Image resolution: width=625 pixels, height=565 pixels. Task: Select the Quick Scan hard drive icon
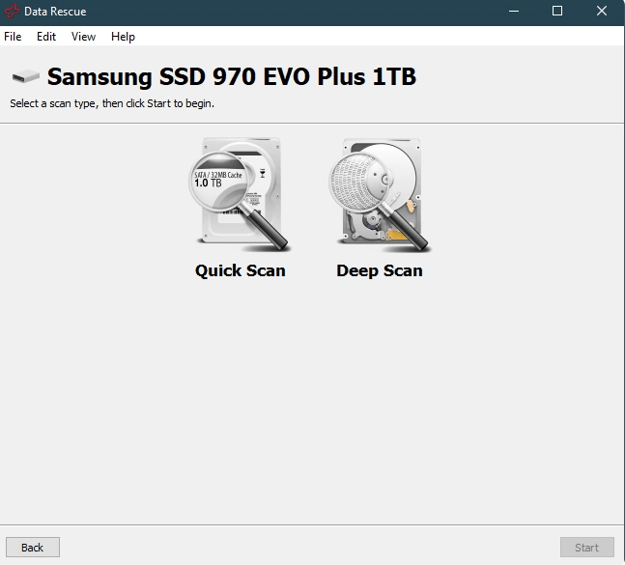click(x=240, y=195)
